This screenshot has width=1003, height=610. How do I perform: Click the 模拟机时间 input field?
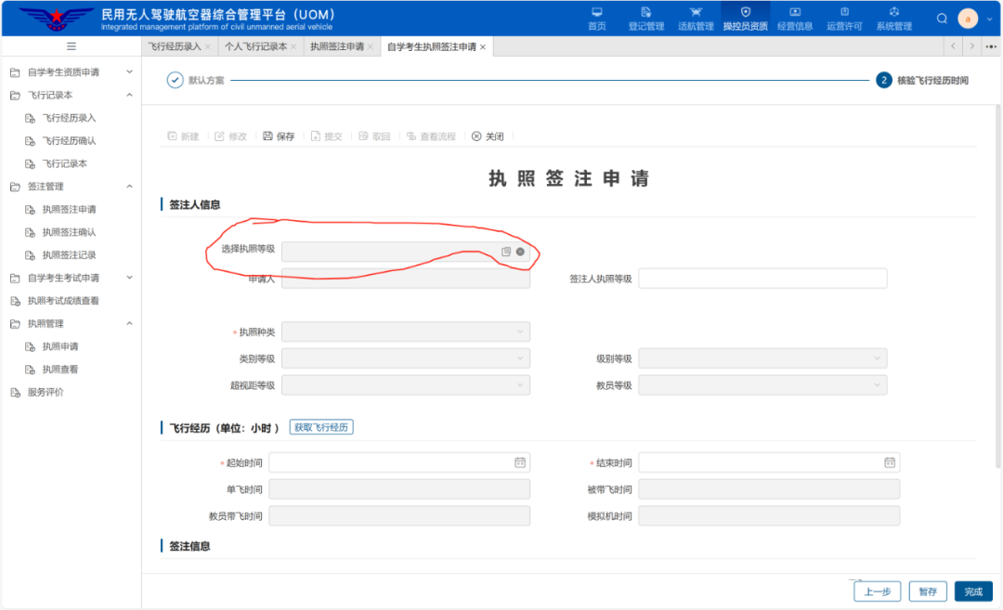click(769, 516)
